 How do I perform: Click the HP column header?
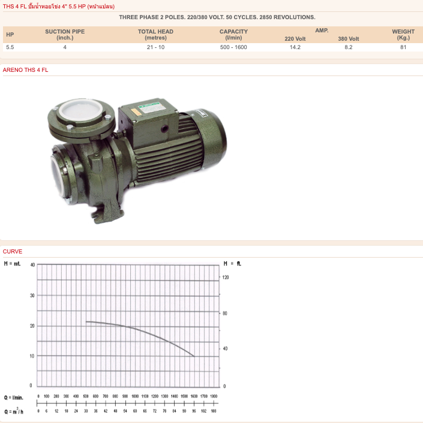point(10,35)
